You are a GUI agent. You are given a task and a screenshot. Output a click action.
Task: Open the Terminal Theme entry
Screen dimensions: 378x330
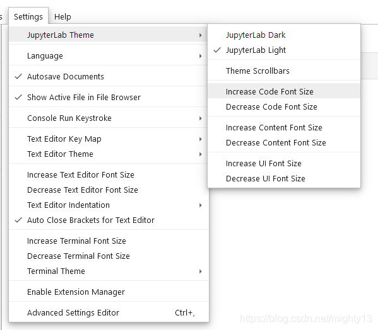109,271
